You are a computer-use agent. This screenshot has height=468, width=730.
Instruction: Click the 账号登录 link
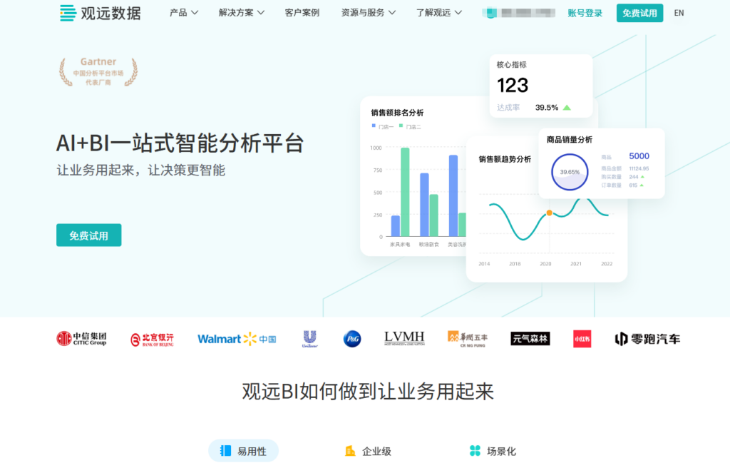click(x=585, y=13)
